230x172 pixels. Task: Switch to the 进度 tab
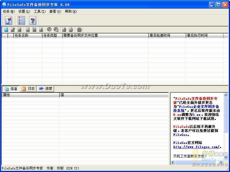point(46,89)
